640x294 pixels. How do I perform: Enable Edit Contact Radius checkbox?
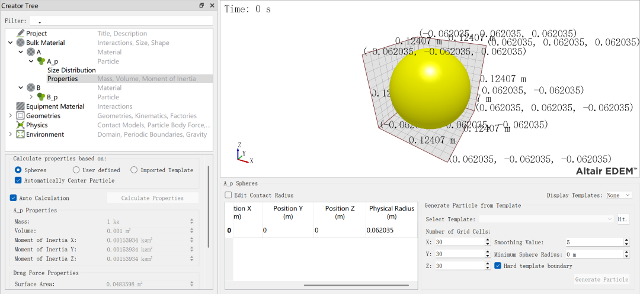[x=228, y=195]
